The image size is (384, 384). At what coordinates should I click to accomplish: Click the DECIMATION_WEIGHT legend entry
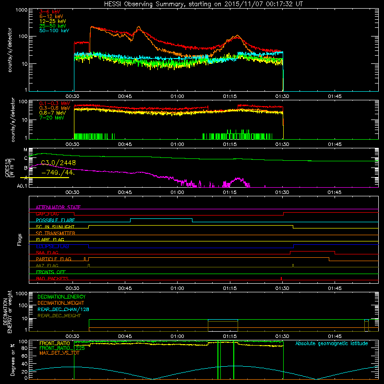[61, 303]
